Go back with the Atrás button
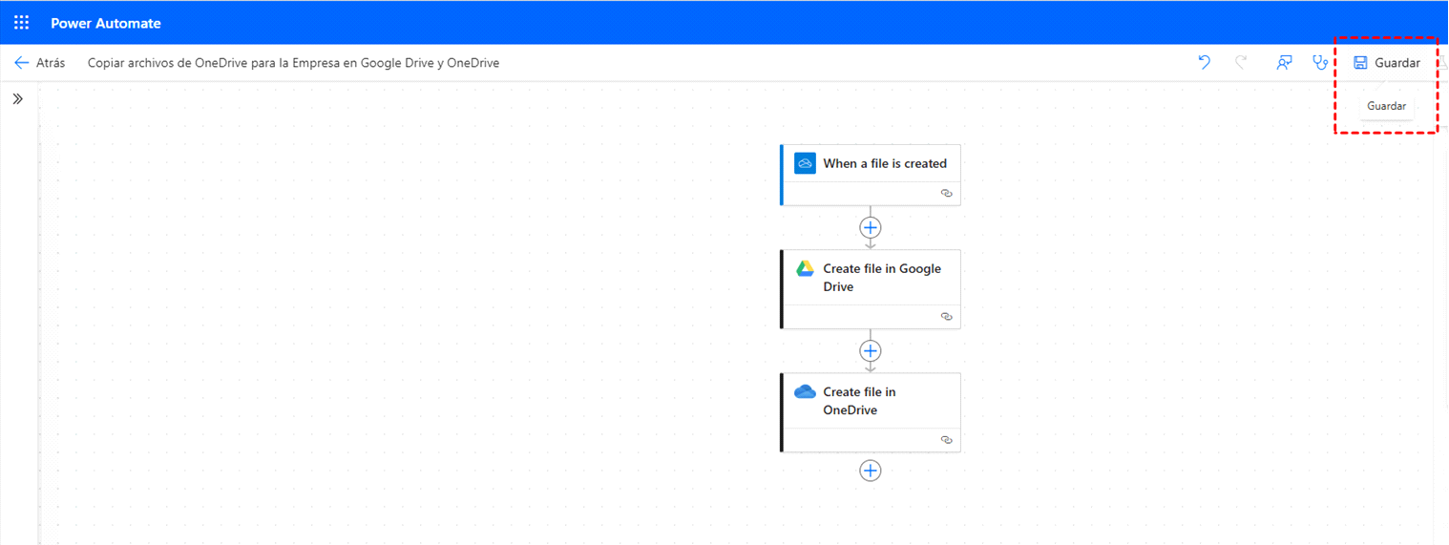Screen dimensions: 1449x545 (40, 63)
